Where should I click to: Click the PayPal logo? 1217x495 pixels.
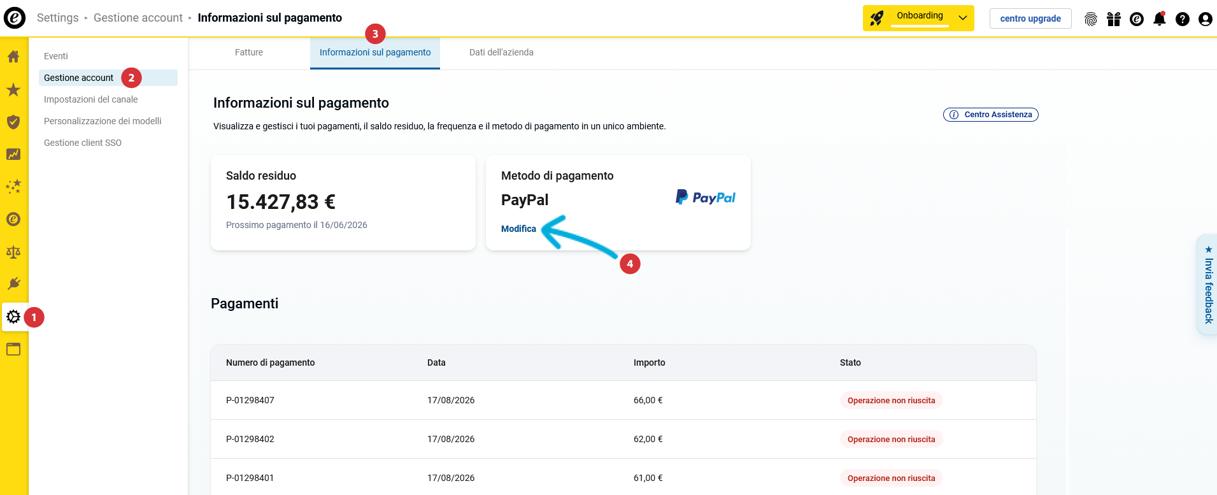(x=705, y=197)
